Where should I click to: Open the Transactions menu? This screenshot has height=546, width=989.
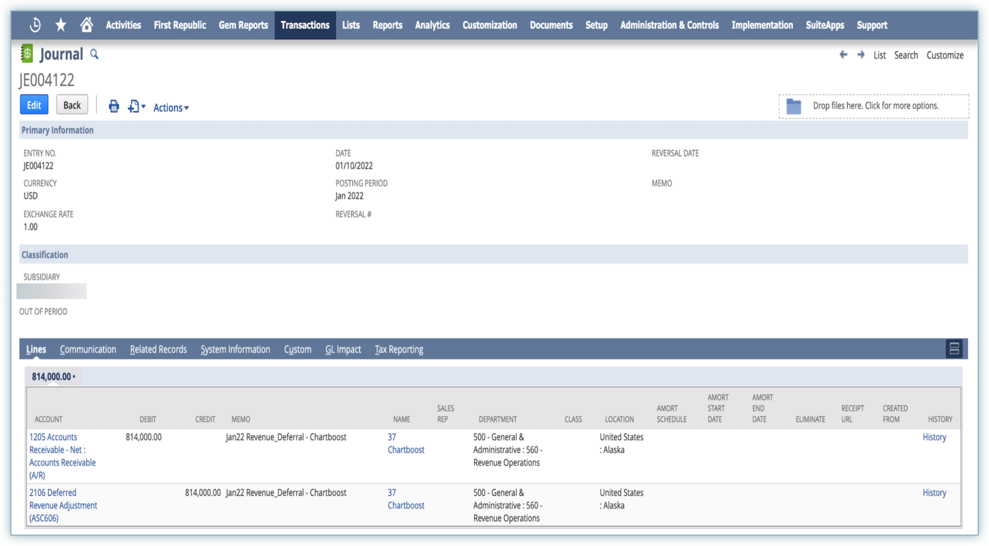click(x=305, y=25)
